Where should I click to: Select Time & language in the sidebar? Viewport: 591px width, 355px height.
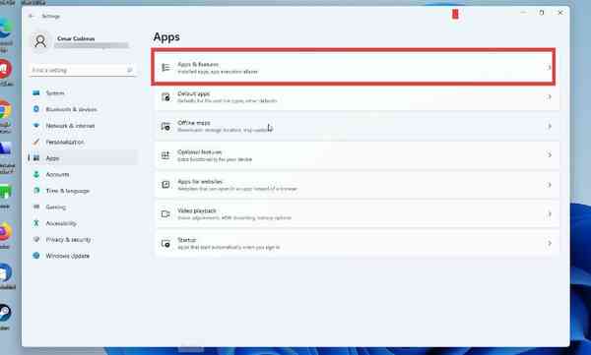(83, 191)
